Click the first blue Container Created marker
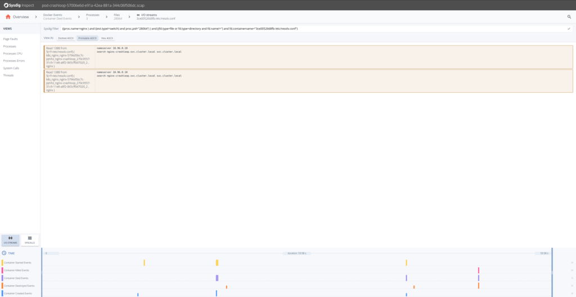 138,294
